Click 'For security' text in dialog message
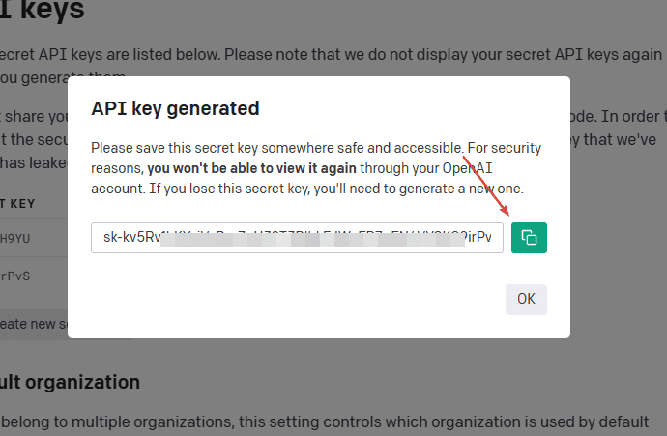 coord(505,148)
